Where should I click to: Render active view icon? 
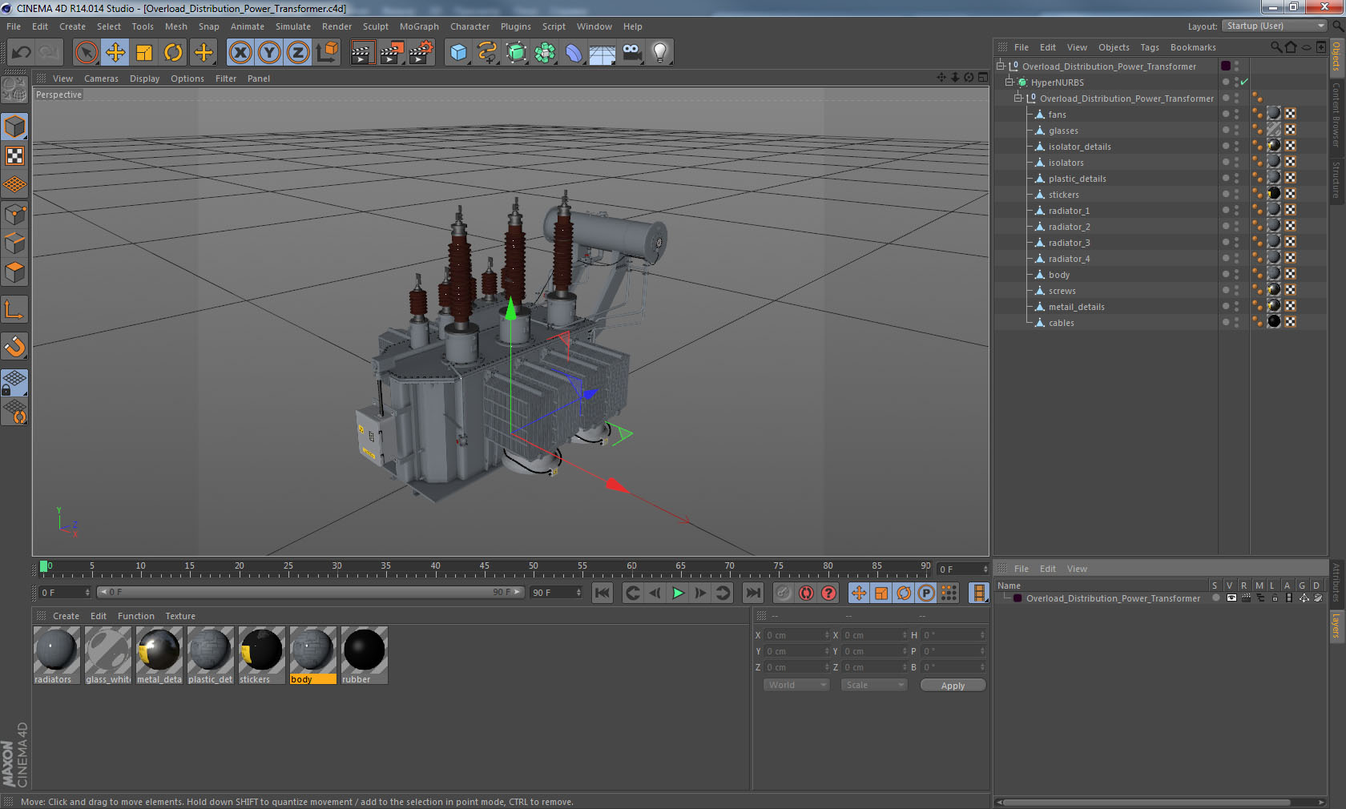click(x=362, y=53)
